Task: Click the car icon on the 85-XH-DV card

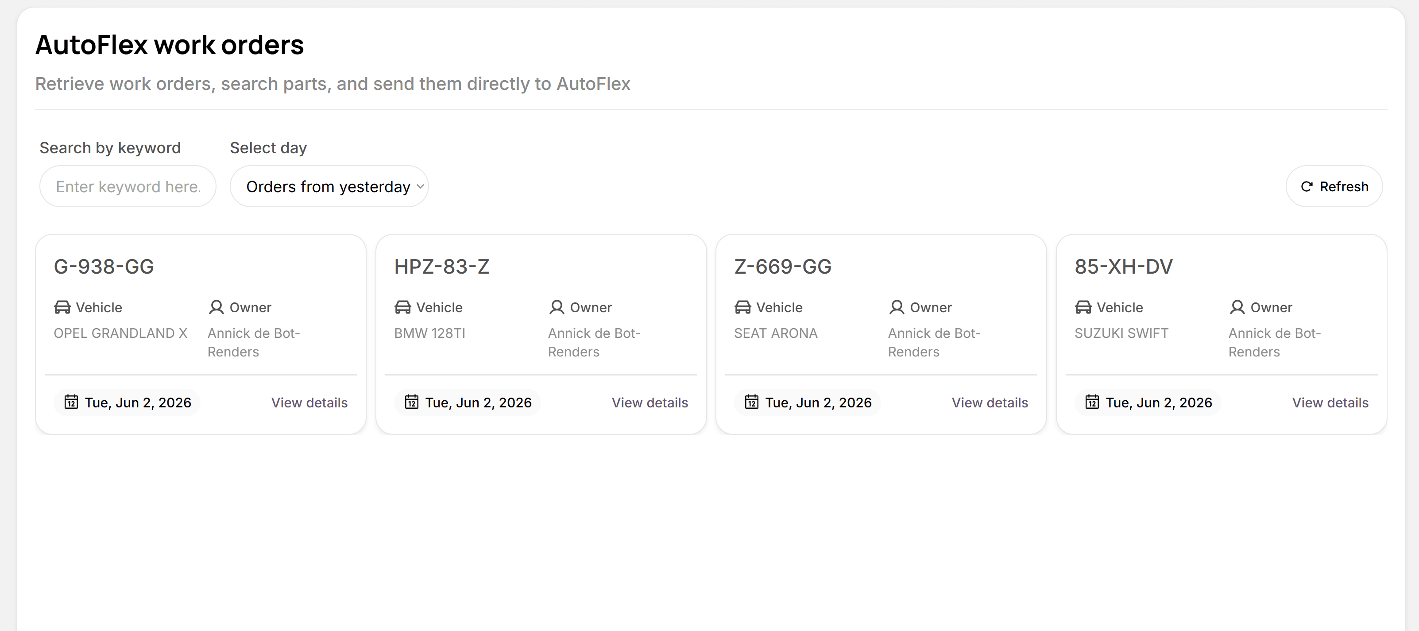Action: coord(1083,307)
